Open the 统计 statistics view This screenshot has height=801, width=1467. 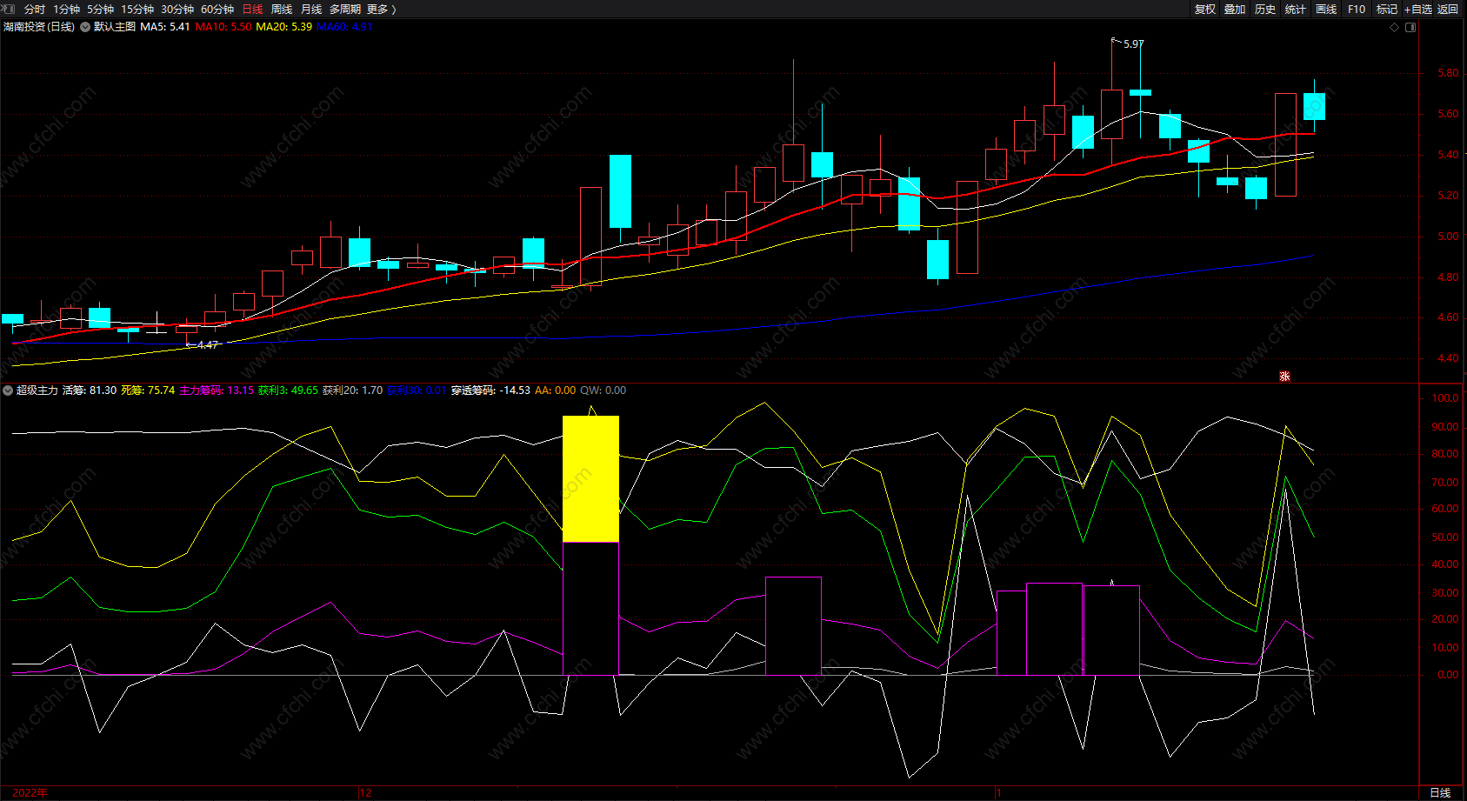[1296, 9]
